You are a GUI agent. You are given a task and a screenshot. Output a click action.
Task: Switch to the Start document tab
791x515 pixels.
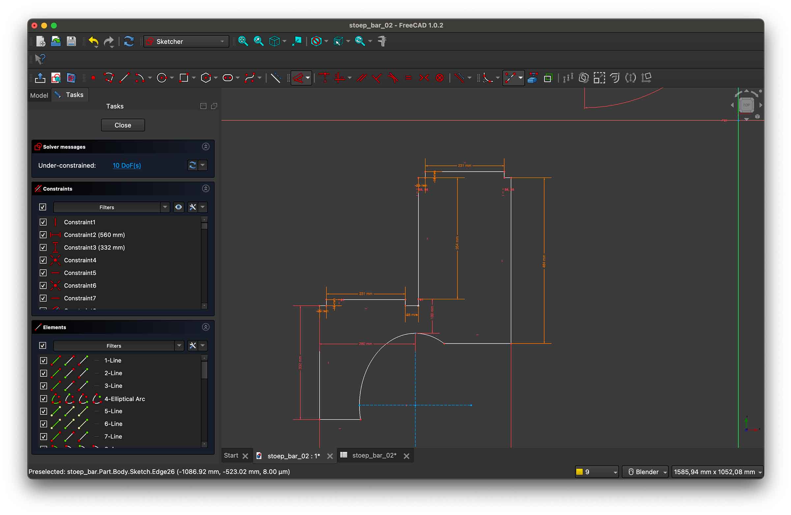pos(231,455)
